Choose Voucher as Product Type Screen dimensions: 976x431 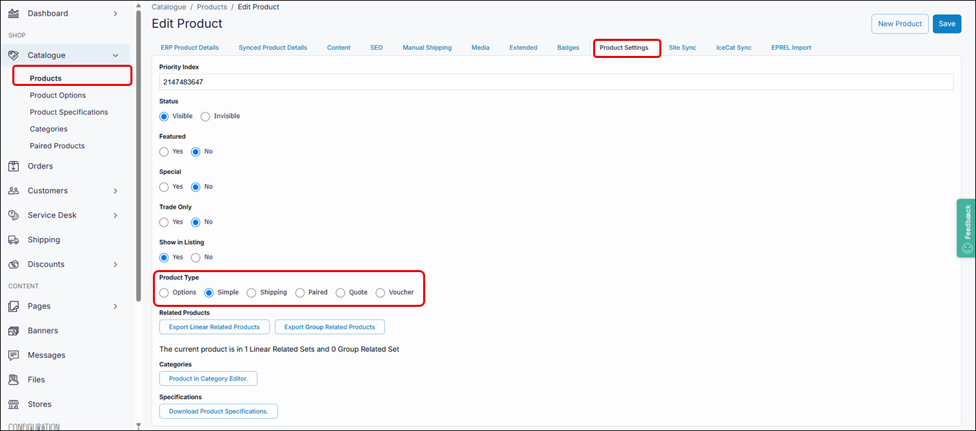click(380, 293)
